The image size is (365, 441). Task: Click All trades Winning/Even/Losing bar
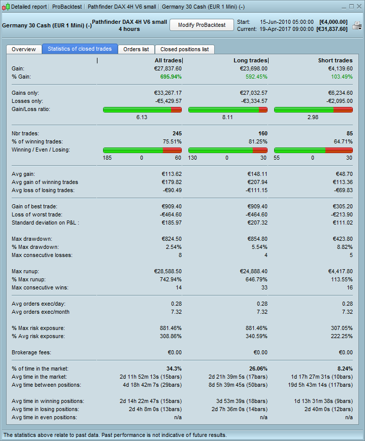pyautogui.click(x=142, y=150)
